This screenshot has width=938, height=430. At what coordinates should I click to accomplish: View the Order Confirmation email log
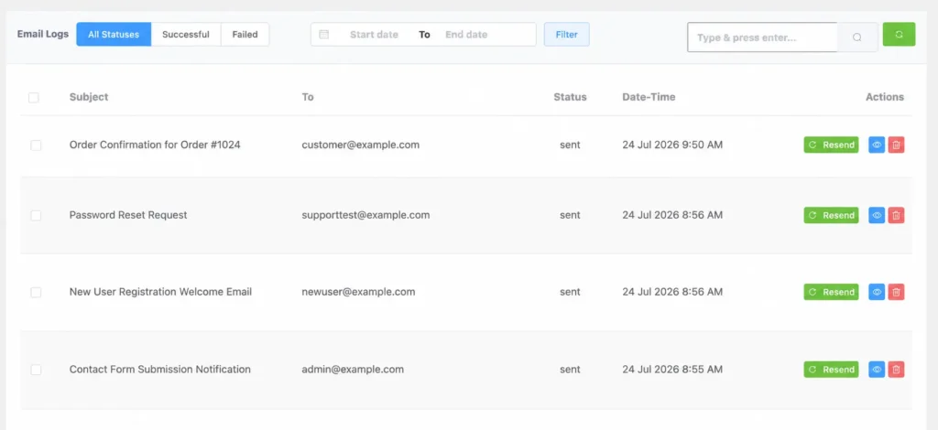tap(877, 145)
